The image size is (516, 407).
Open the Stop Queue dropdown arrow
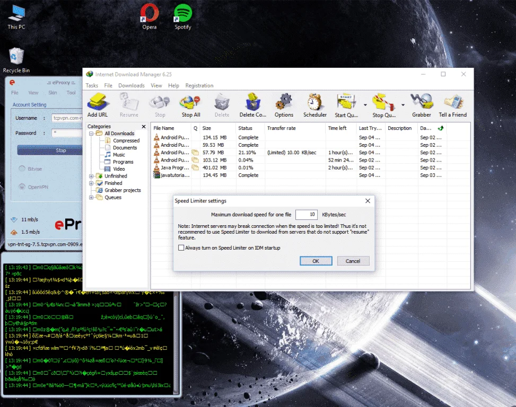(403, 105)
